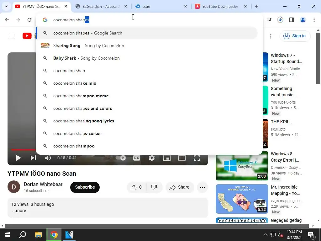
Task: Skip to the next video
Action: coord(33,158)
